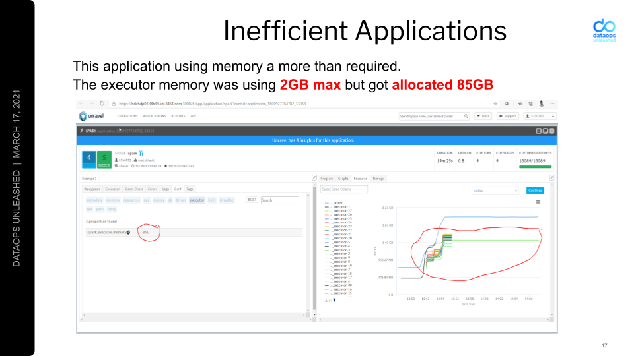Image resolution: width=634 pixels, height=356 pixels.
Task: Toggle the metadata filter tag
Action: [x=94, y=200]
